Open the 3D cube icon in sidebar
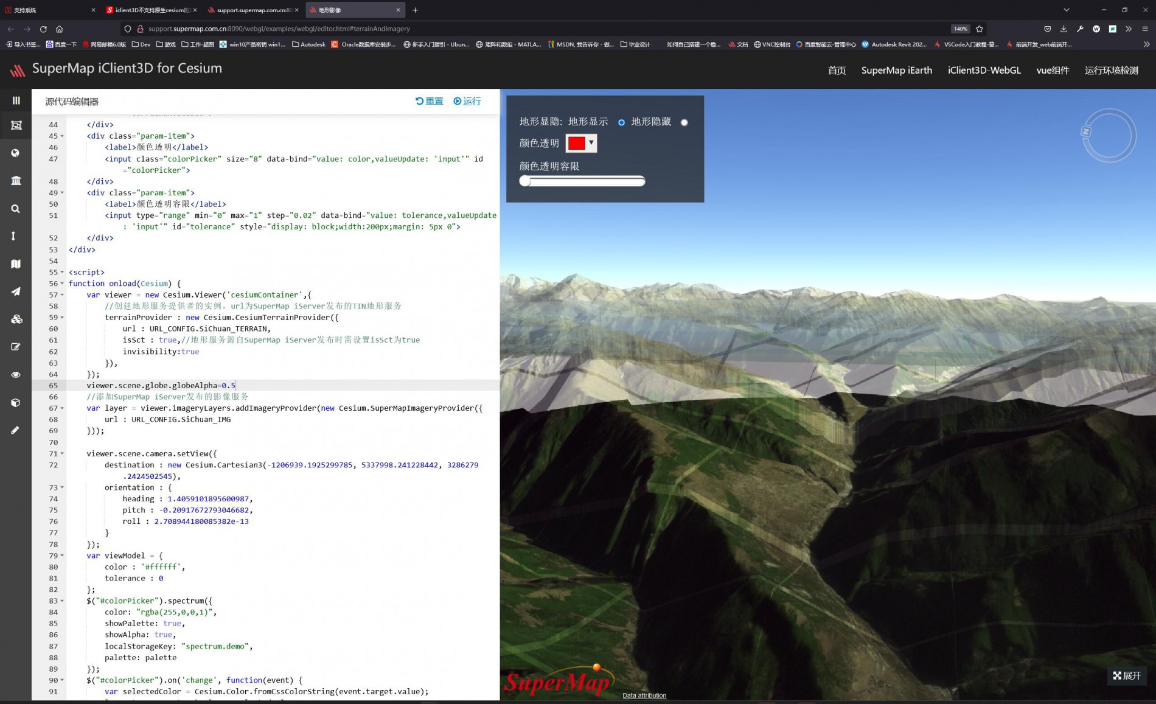This screenshot has width=1156, height=704. (16, 403)
